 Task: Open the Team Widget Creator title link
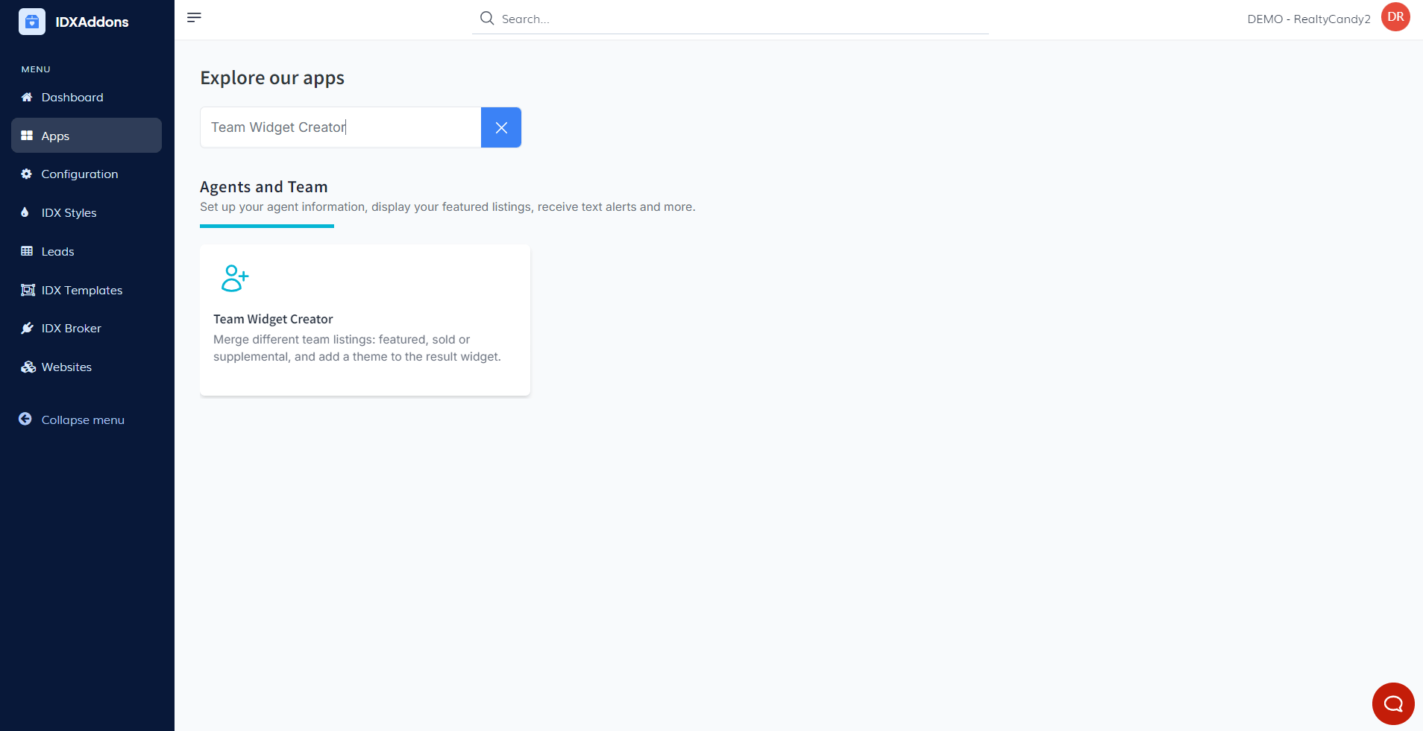coord(273,319)
